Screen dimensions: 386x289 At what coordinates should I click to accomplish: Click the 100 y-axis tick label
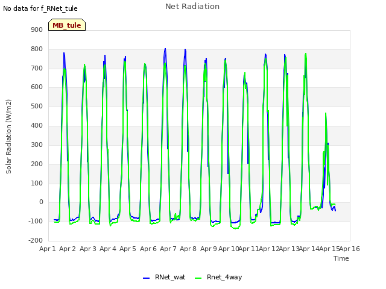37,183
